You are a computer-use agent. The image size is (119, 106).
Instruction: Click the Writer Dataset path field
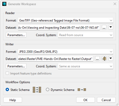[56, 59]
